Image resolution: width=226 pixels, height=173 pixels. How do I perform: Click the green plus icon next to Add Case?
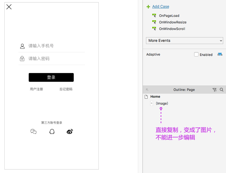(x=148, y=7)
